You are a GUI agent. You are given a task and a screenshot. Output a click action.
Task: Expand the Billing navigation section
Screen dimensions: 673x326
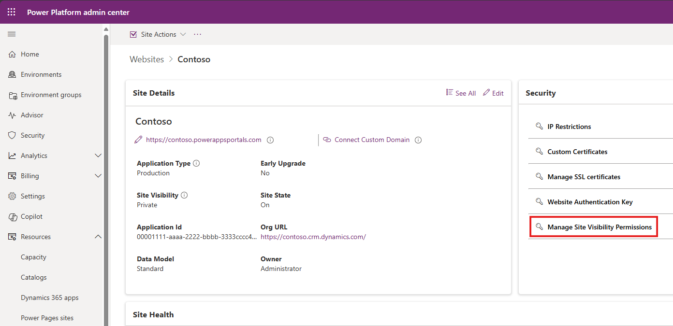pyautogui.click(x=98, y=176)
